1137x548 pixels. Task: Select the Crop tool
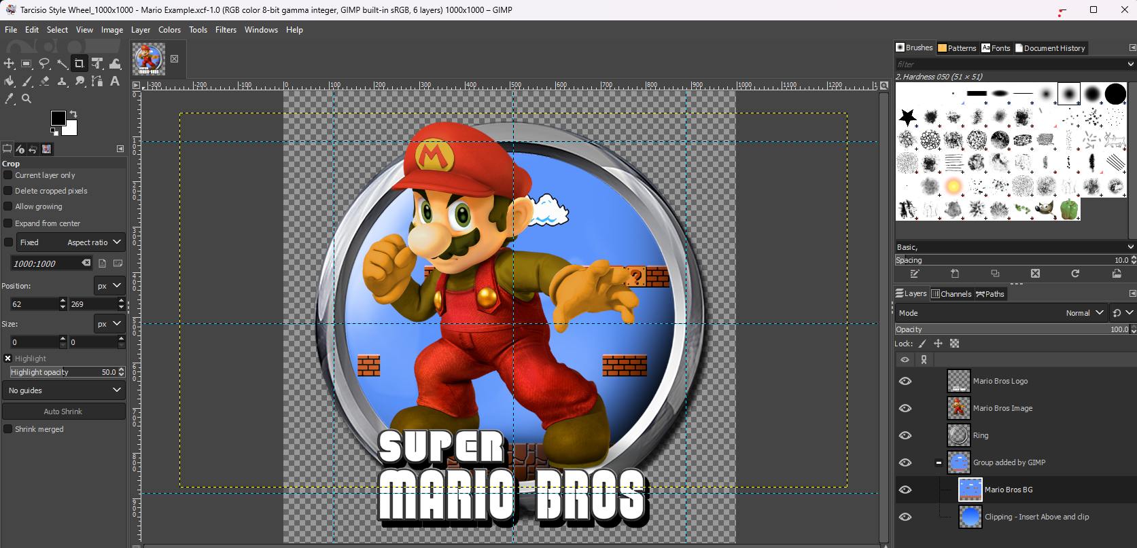(x=80, y=63)
